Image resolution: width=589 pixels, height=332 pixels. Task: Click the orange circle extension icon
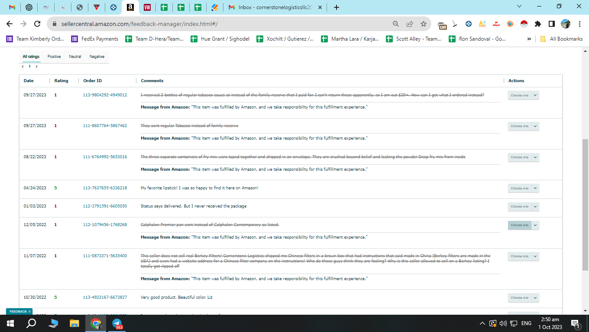point(510,24)
